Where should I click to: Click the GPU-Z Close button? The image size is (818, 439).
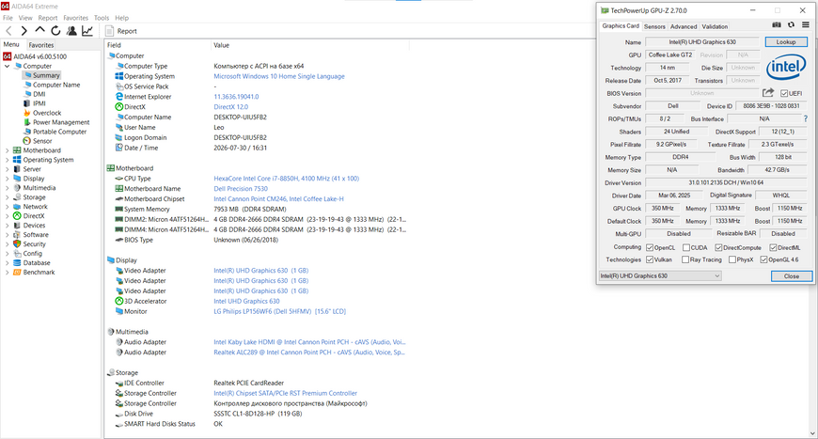pos(792,276)
